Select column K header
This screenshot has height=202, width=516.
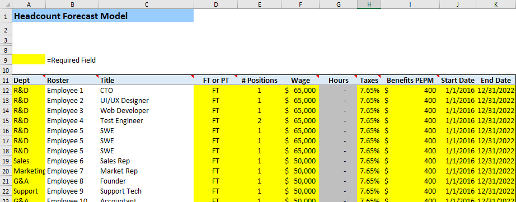click(x=496, y=4)
